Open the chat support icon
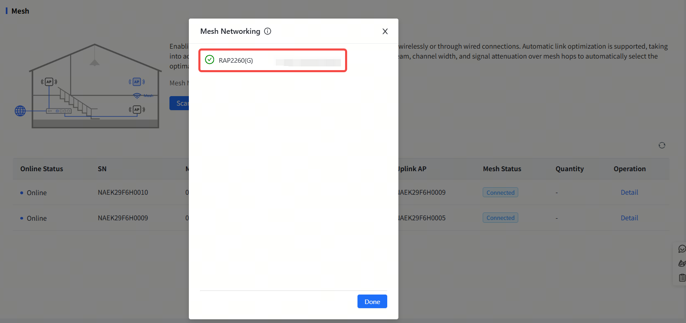 681,249
